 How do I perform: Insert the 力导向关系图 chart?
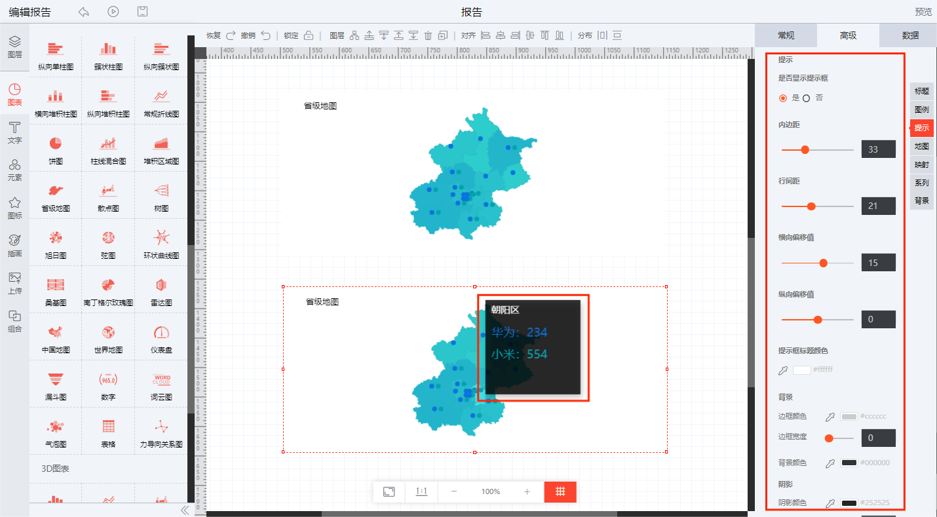pos(161,432)
